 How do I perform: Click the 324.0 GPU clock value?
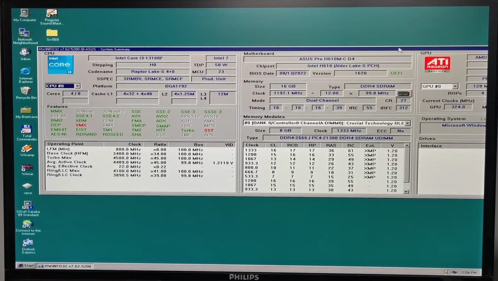[x=458, y=107]
